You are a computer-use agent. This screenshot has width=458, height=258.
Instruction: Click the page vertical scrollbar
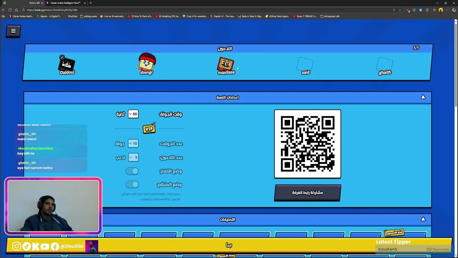456,64
